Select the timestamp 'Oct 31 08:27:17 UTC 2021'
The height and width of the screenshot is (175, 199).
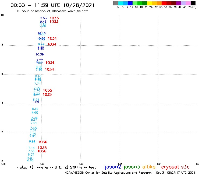click(x=176, y=173)
